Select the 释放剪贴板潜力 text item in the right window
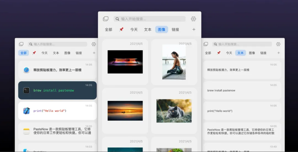Image resolution: width=298 pixels, height=152 pixels. point(242,70)
